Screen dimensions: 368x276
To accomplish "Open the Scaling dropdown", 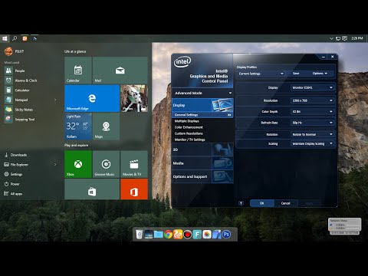I will [x=313, y=144].
